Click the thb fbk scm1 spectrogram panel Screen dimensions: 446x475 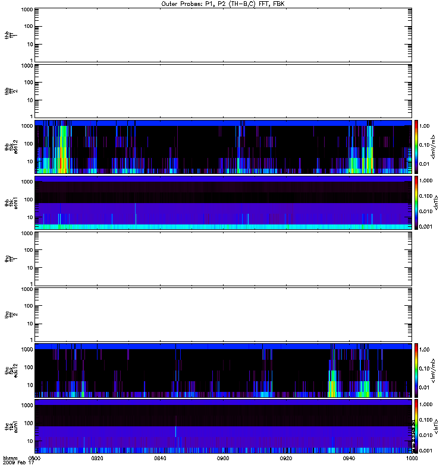pyautogui.click(x=224, y=202)
